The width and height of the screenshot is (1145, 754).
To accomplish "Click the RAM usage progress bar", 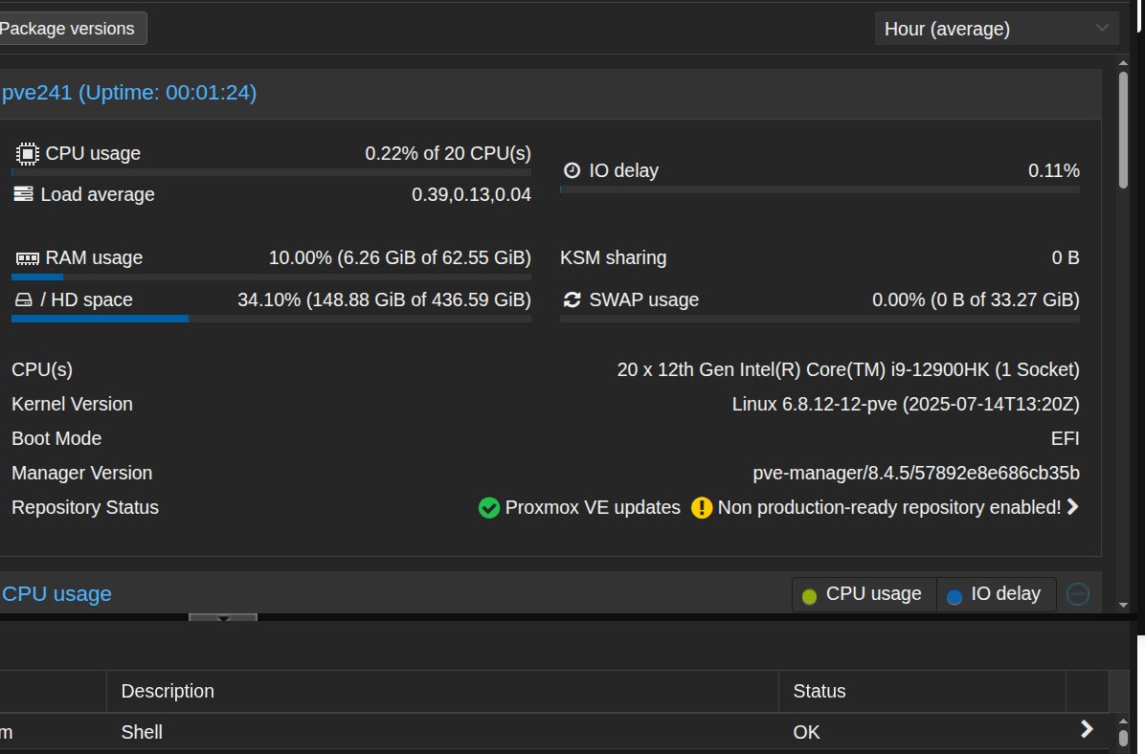I will coord(271,277).
